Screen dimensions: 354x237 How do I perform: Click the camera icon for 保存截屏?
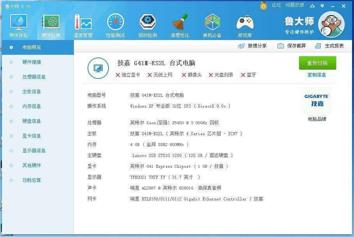(x=280, y=46)
